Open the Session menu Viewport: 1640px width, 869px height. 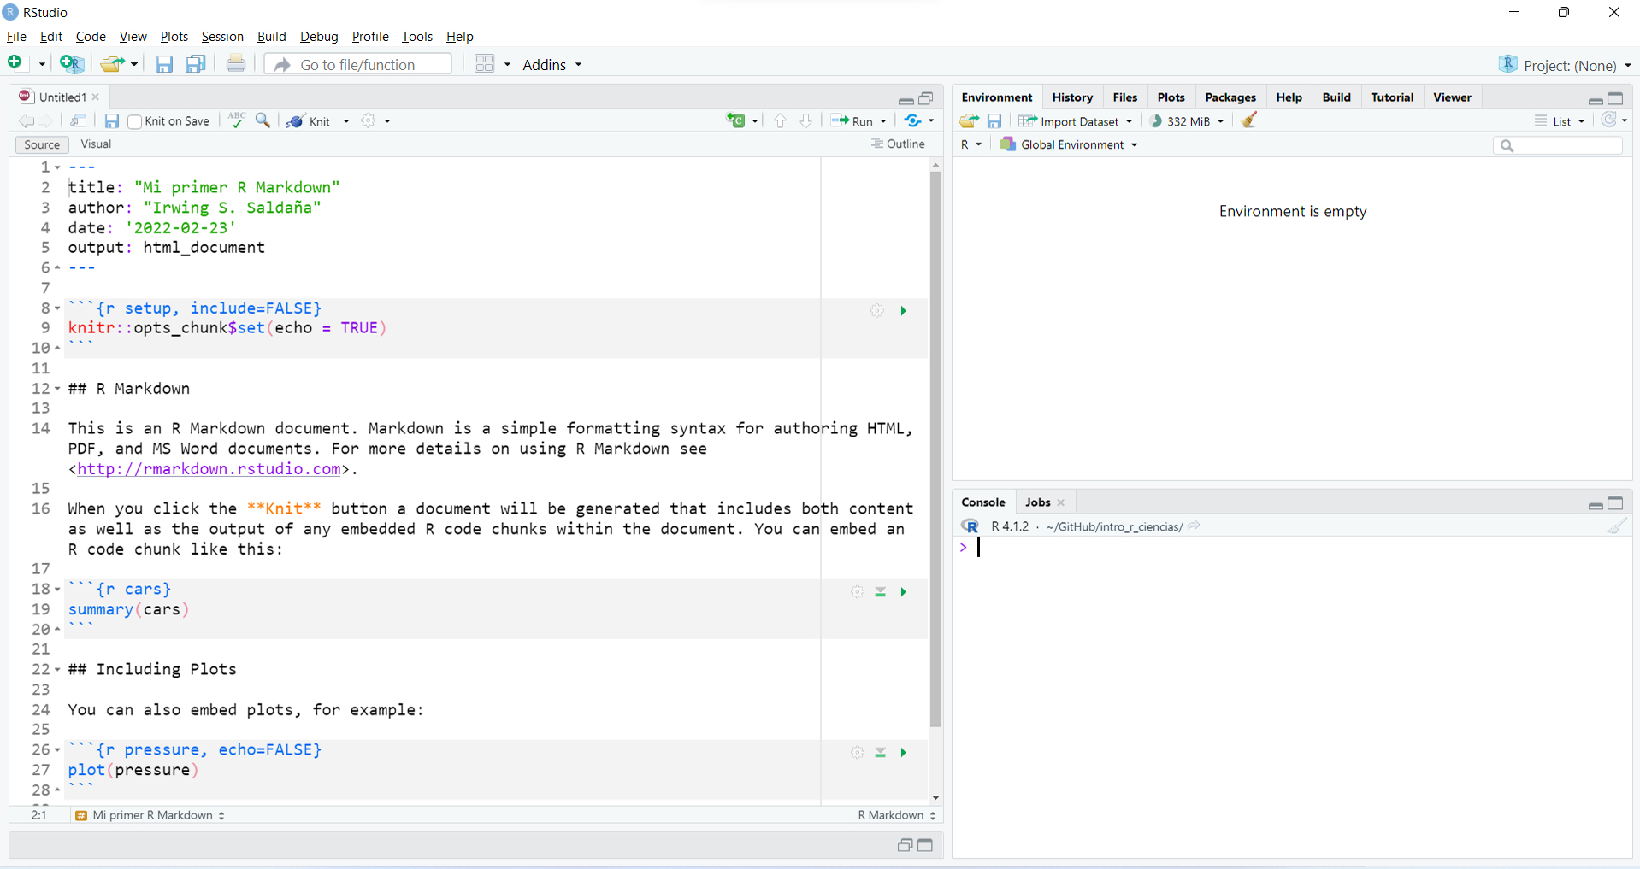[x=222, y=37]
